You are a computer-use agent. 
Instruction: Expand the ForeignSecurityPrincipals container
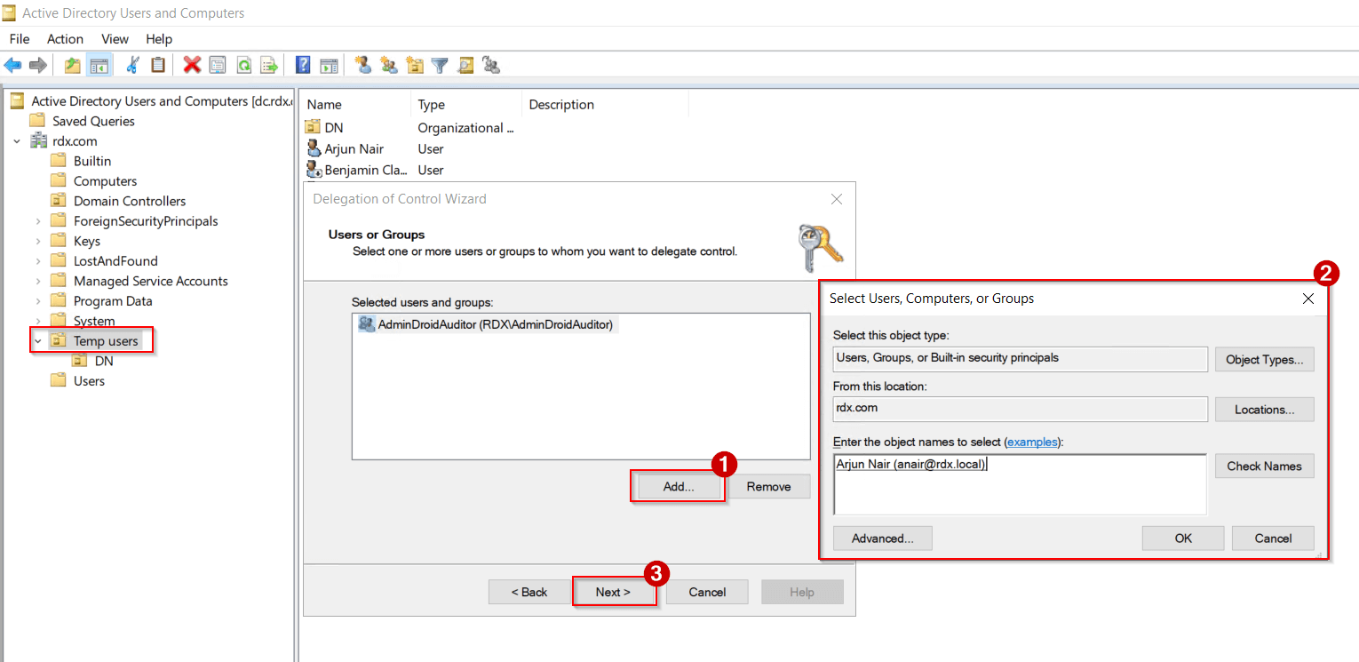38,219
